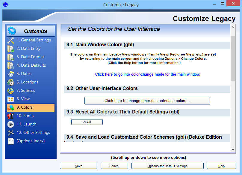242x175 pixels.
Task: Click the Options Index document icon
Action: pyautogui.click(x=11, y=141)
